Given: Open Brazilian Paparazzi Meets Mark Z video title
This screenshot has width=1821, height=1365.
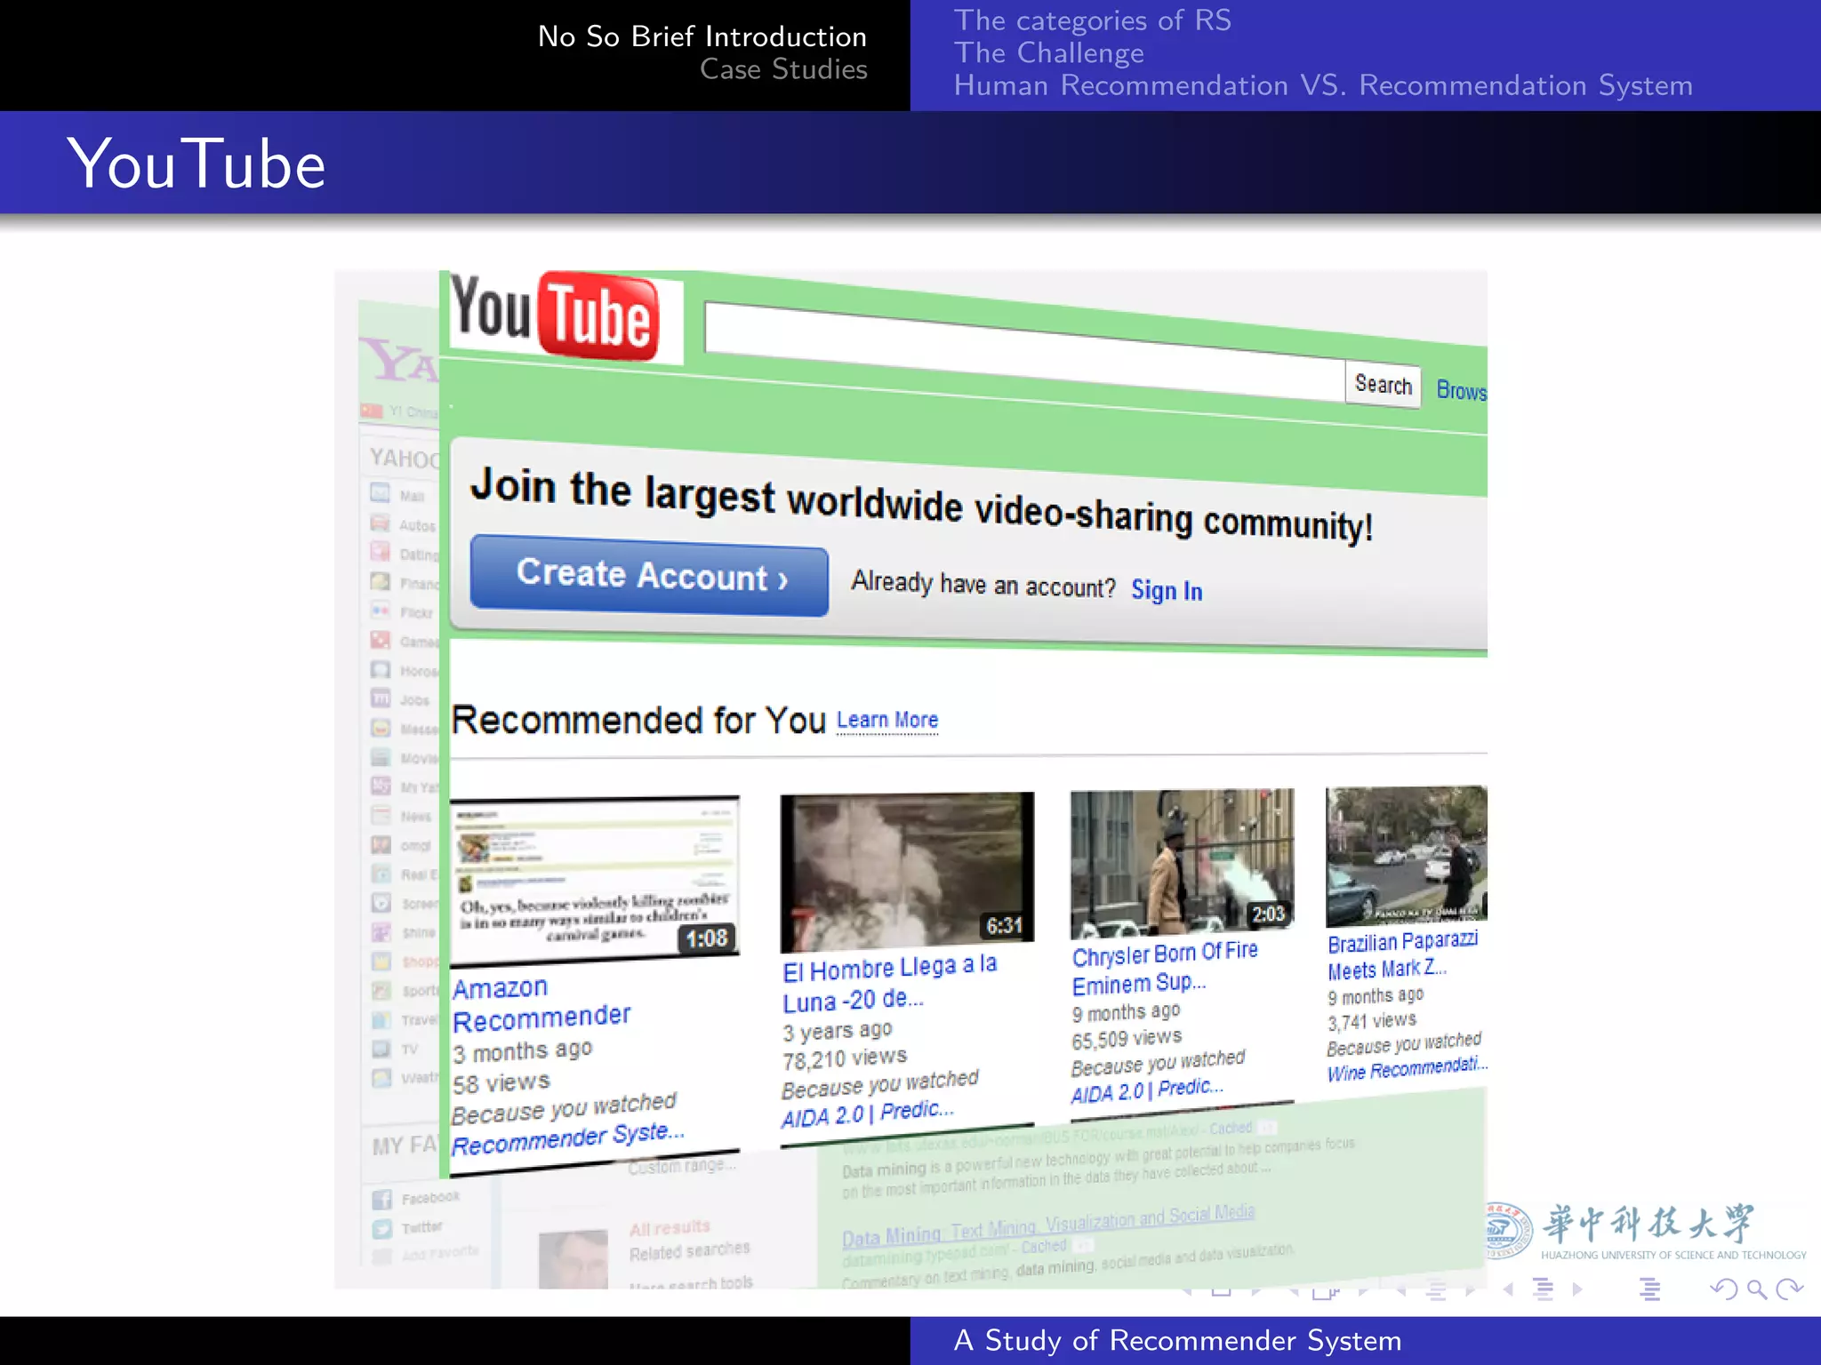Looking at the screenshot, I should click(1402, 955).
